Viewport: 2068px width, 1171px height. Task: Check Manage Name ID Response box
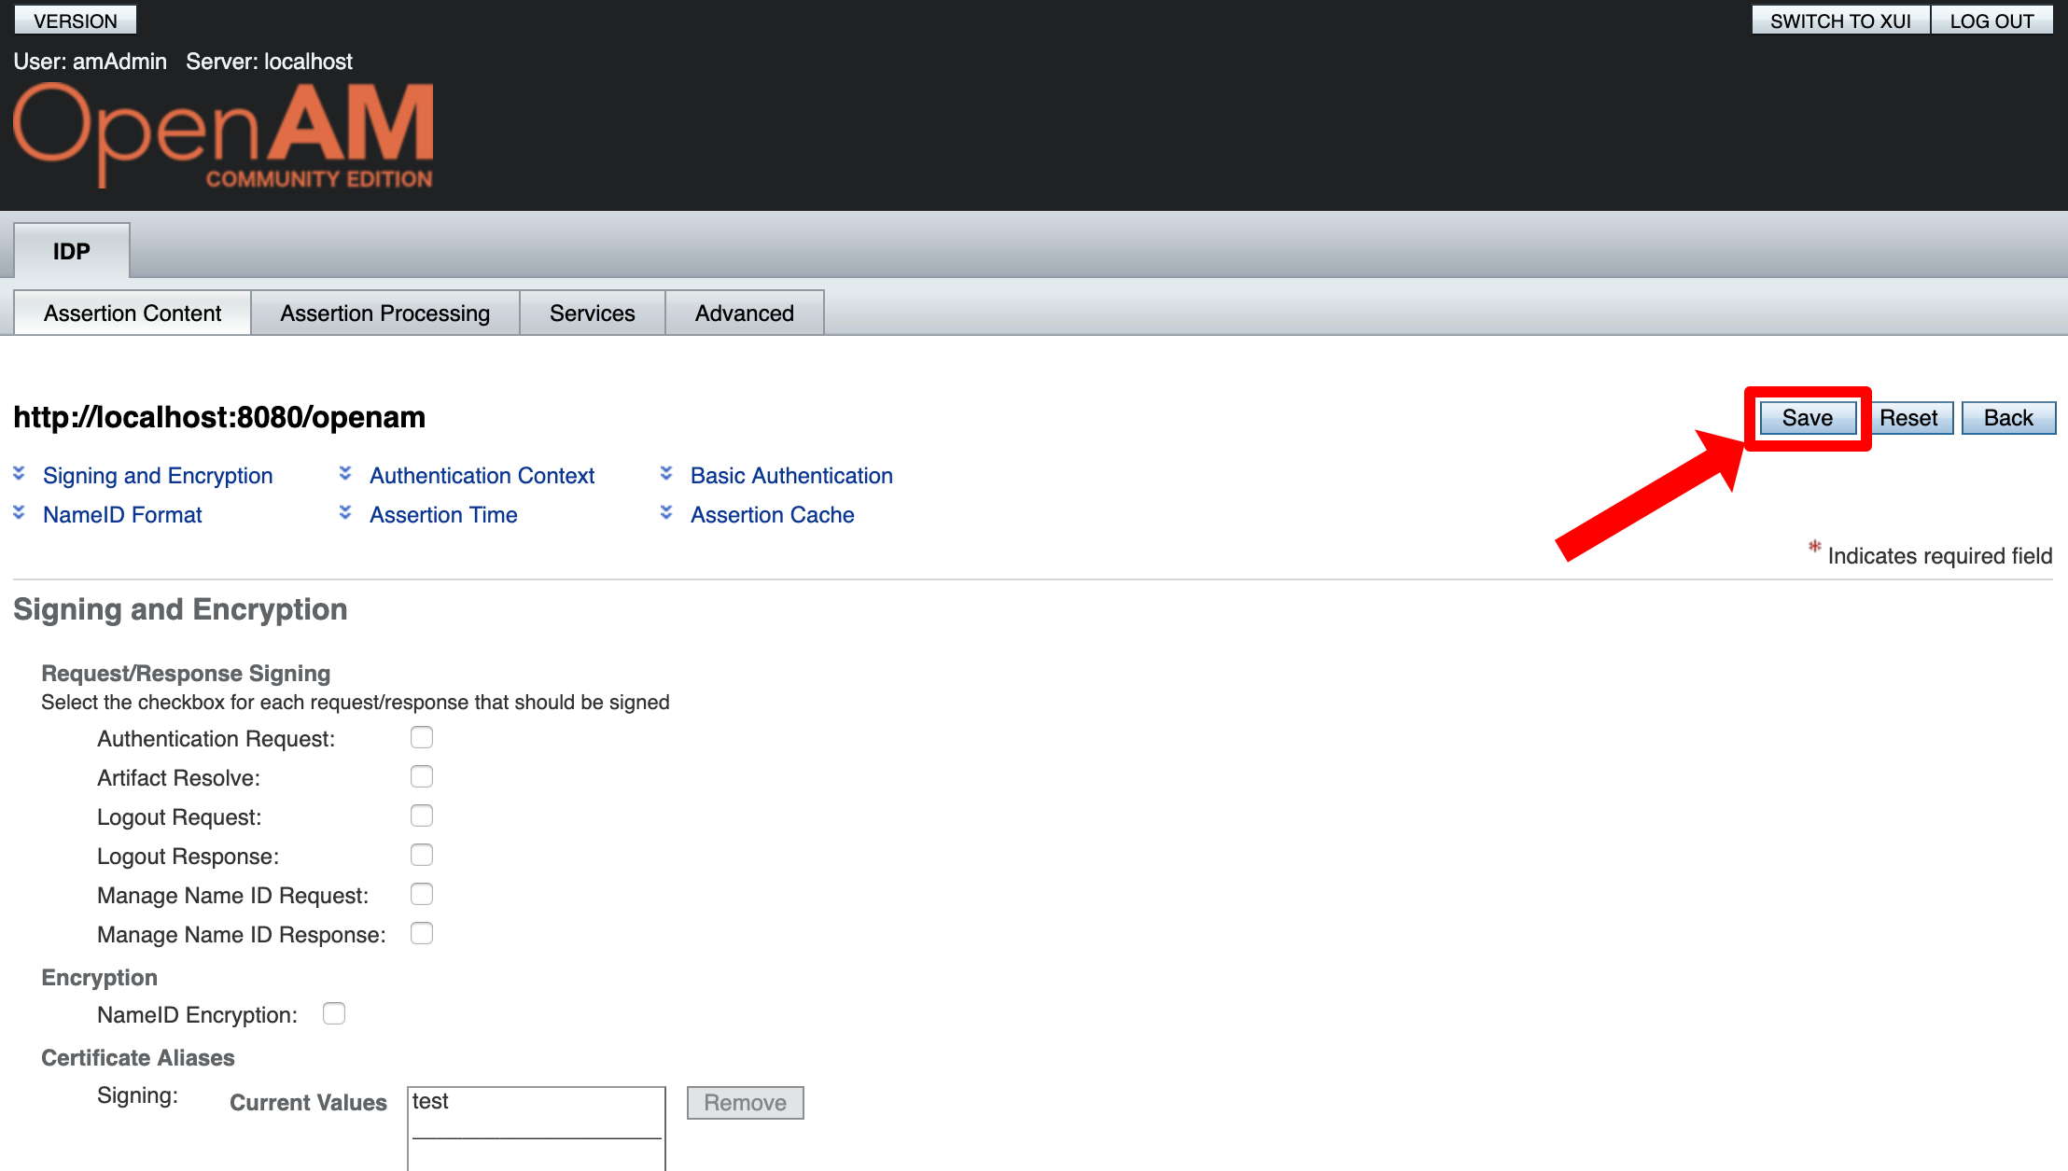422,933
